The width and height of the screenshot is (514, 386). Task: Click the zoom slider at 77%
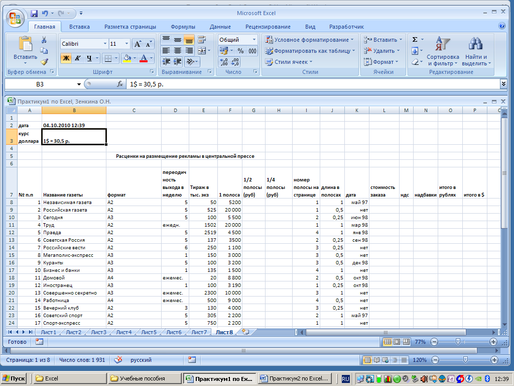pos(458,342)
